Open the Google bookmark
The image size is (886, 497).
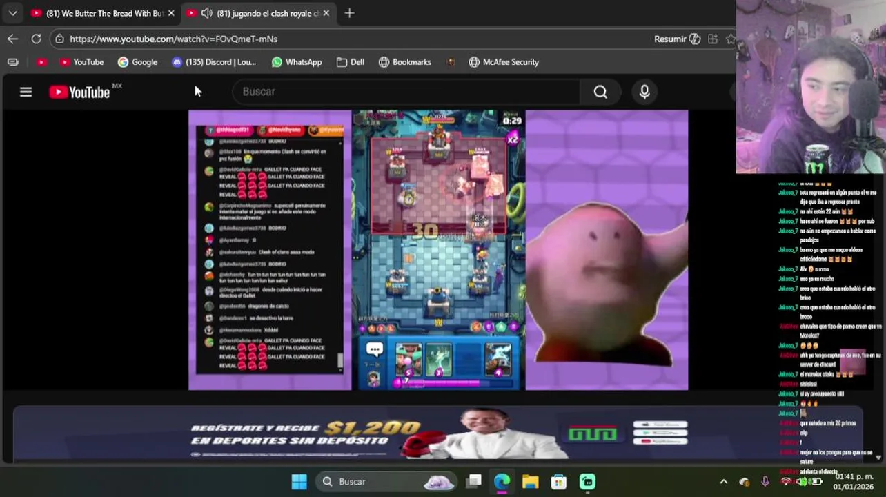click(x=137, y=62)
